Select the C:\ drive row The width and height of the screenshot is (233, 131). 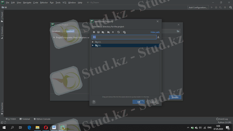coord(126,42)
